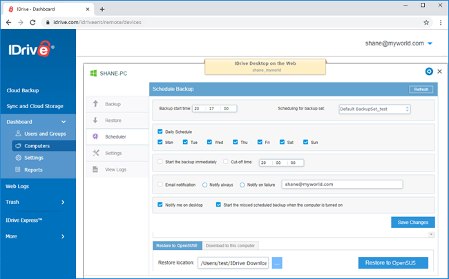
Task: Open Cloud Backup in sidebar
Action: pyautogui.click(x=23, y=90)
